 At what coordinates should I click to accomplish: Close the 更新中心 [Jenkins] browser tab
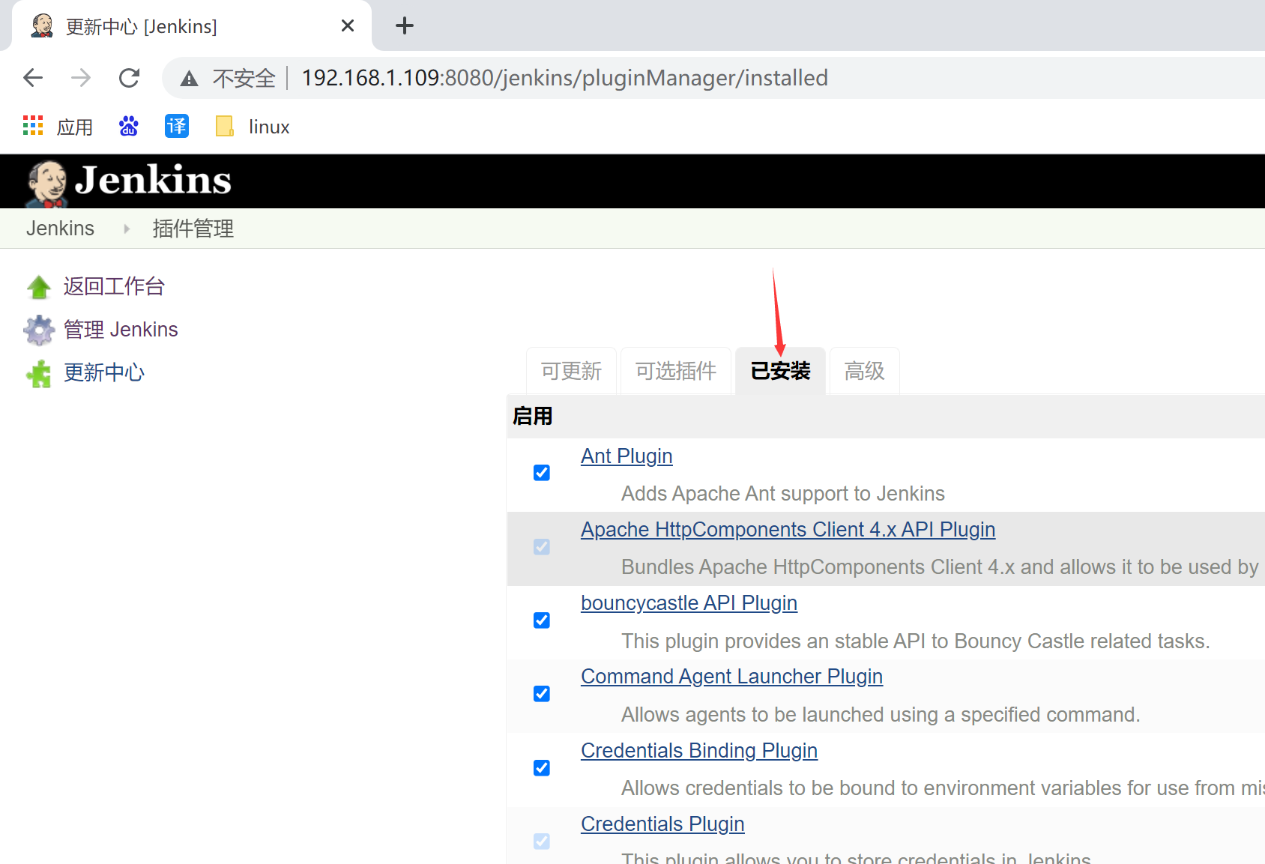(x=348, y=25)
